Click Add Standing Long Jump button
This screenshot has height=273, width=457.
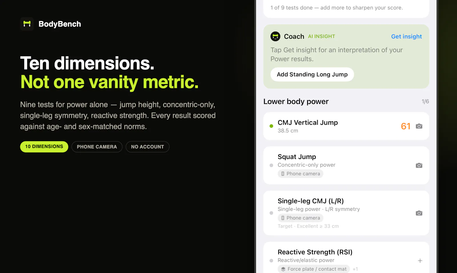pos(312,74)
